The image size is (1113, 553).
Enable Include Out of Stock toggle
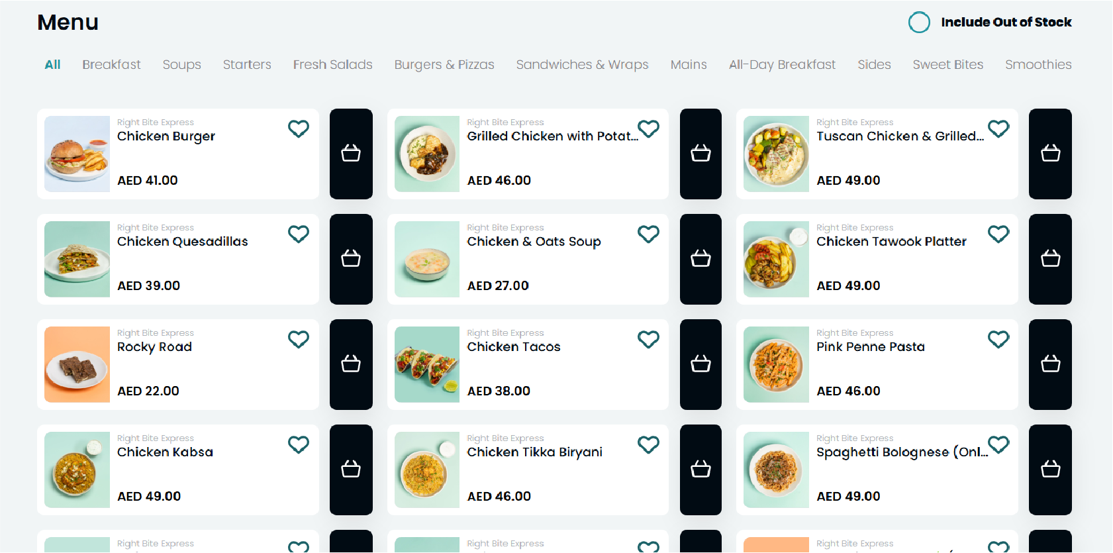[x=919, y=23]
